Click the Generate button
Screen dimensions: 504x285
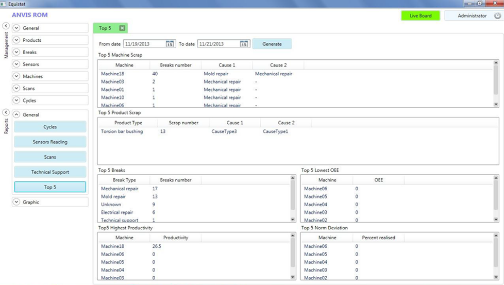(x=272, y=44)
